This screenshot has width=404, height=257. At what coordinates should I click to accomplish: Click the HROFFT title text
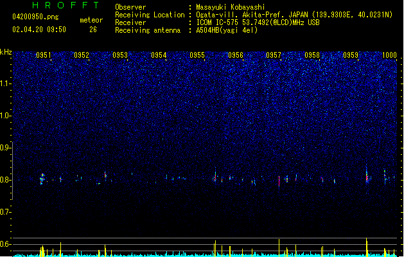(66, 5)
